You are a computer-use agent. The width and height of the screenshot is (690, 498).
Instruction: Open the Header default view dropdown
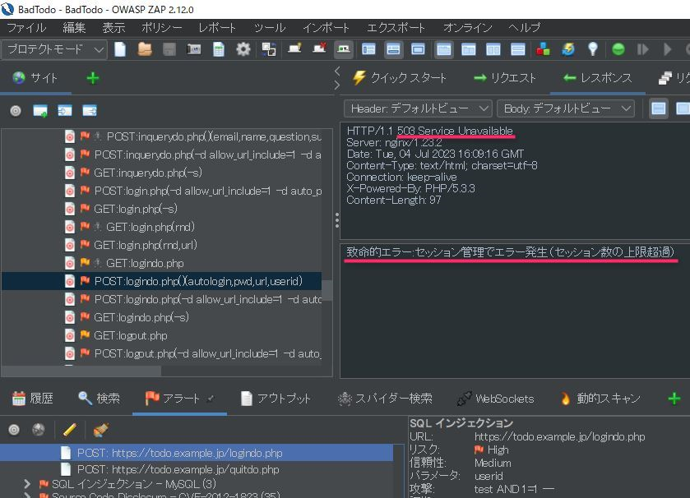pos(418,108)
